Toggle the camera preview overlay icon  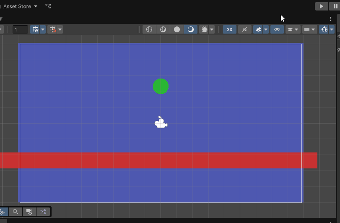coord(29,212)
